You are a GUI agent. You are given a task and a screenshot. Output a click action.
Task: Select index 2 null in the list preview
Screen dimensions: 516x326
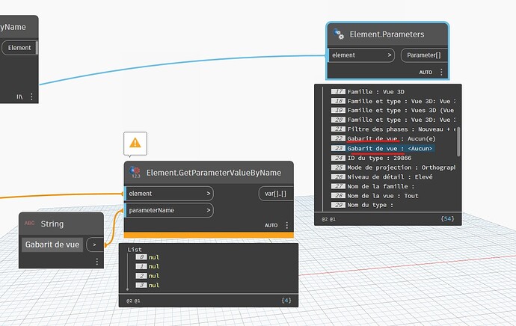pyautogui.click(x=147, y=276)
